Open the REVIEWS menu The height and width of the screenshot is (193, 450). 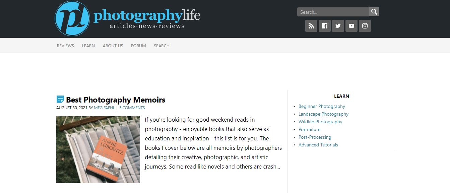click(x=65, y=46)
